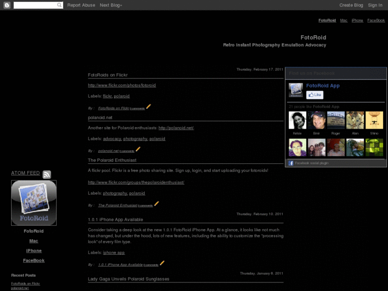Select iPhone in top navigation

(358, 20)
